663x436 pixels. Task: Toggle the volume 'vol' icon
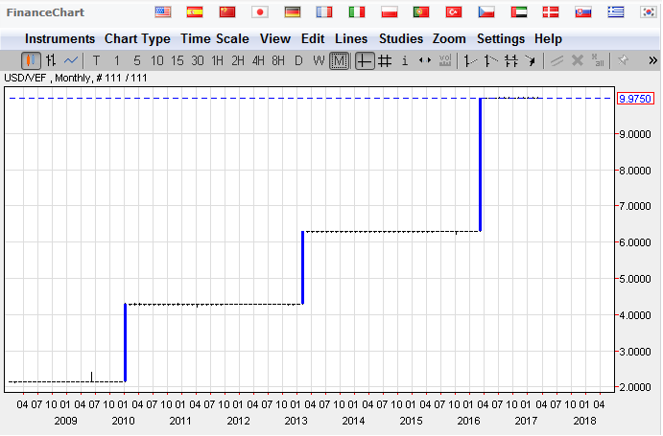coord(445,60)
